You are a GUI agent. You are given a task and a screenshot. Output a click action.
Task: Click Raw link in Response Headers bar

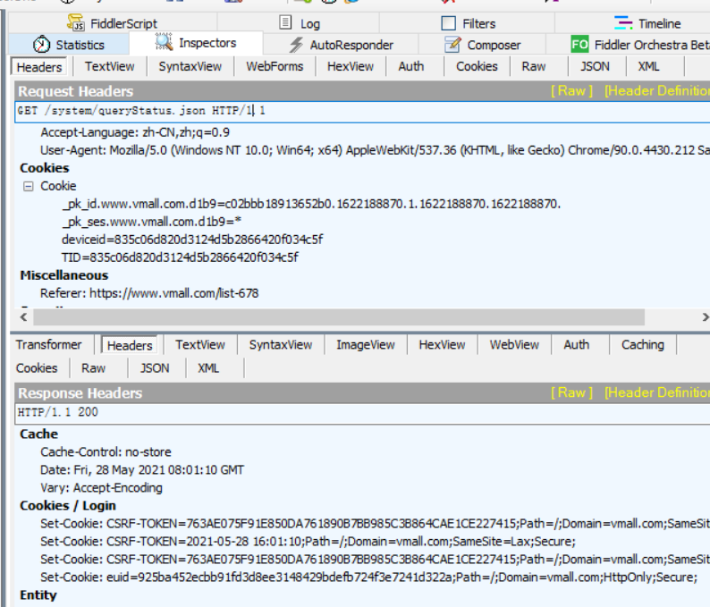pos(571,392)
